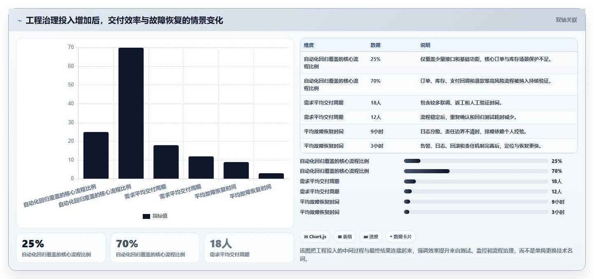Click the chart bar at value 18
594x279 pixels.
click(166, 162)
